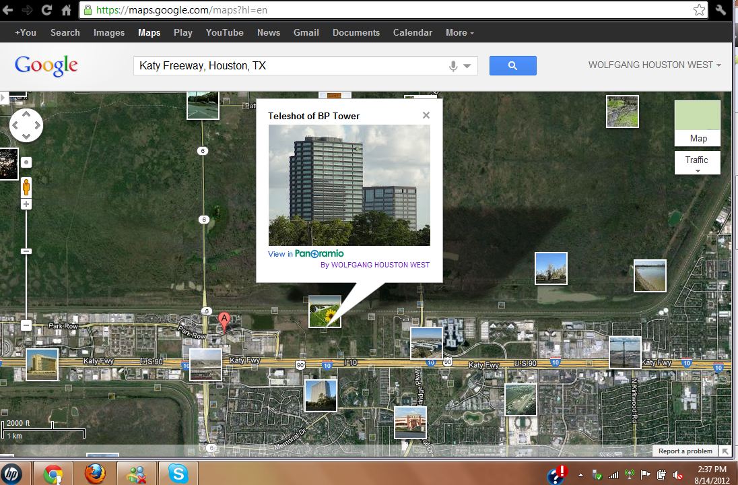The width and height of the screenshot is (738, 485).
Task: Expand the Traffic layers dropdown
Action: 697,163
